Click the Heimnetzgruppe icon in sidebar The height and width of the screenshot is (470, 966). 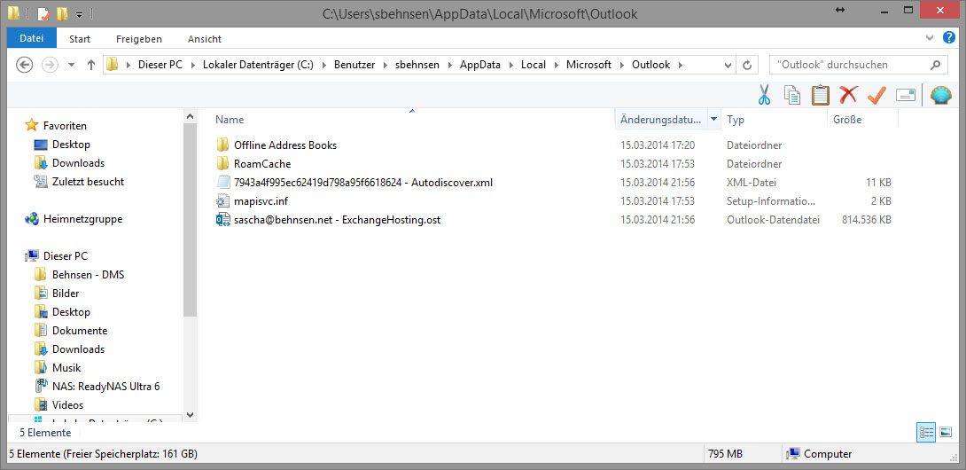(x=31, y=219)
